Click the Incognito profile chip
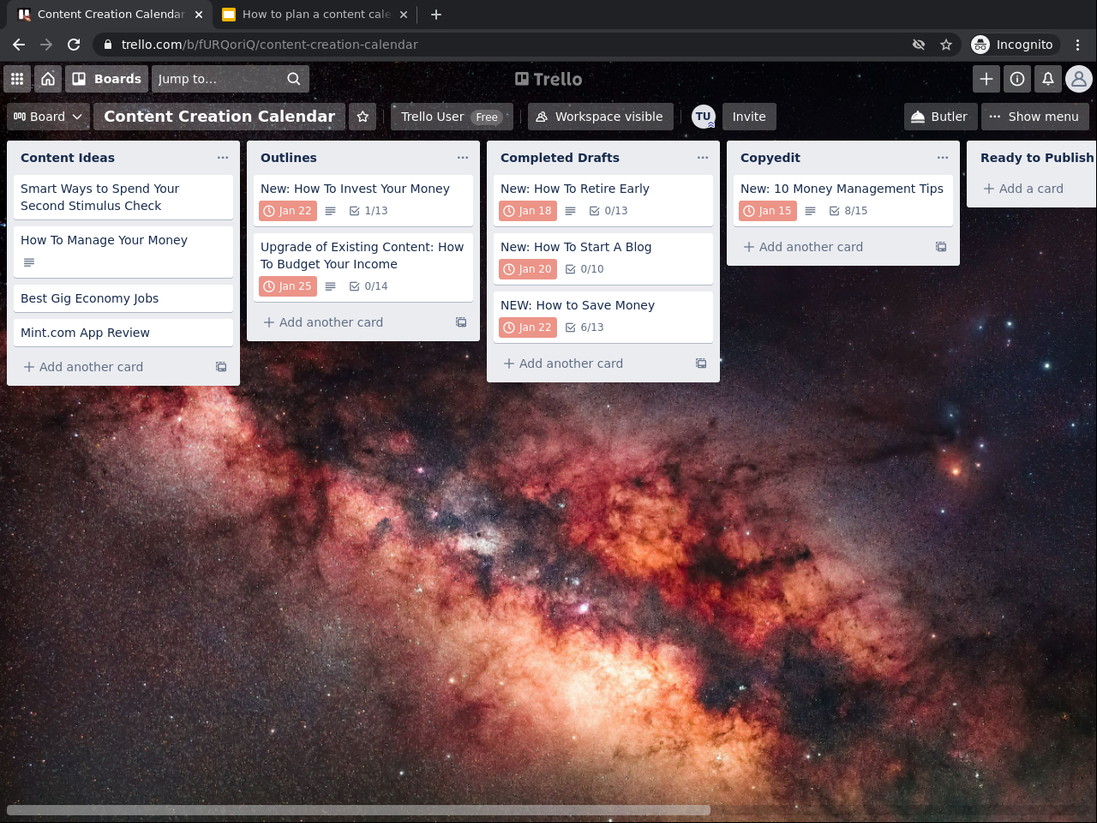The image size is (1097, 823). point(1014,45)
